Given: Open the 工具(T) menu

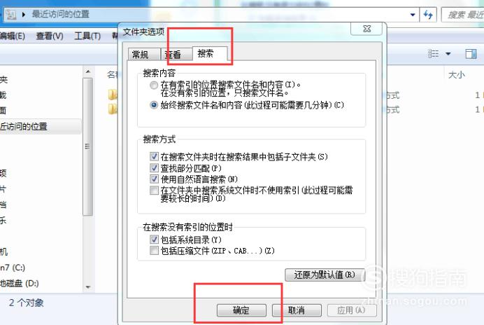Looking at the screenshot, I should (x=87, y=36).
